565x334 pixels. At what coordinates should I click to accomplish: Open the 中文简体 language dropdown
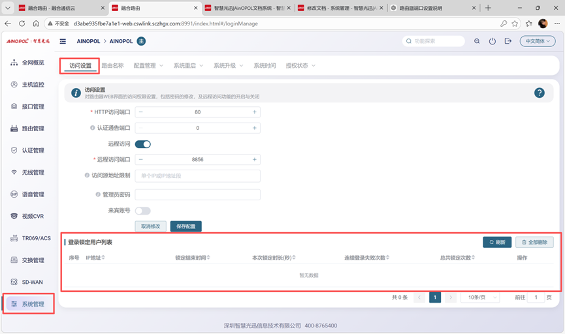pos(537,41)
